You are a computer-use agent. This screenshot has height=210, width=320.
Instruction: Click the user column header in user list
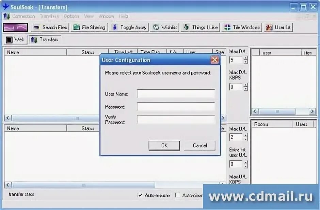[280, 53]
